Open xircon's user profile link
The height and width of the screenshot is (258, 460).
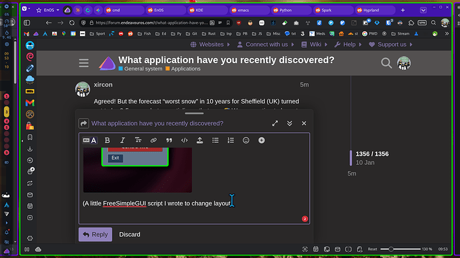coord(103,84)
